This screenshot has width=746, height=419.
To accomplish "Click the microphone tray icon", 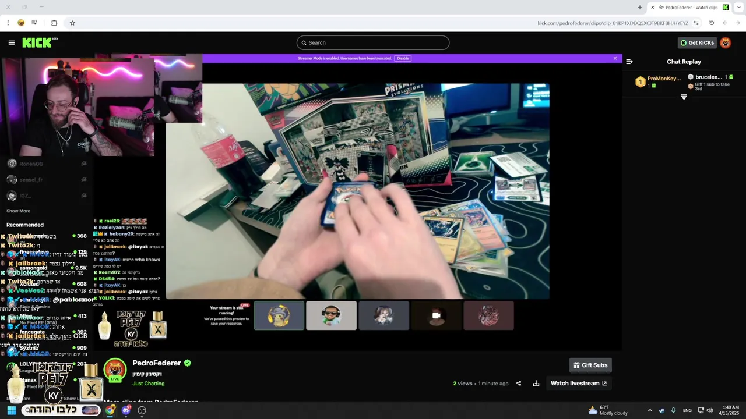I will (673, 410).
